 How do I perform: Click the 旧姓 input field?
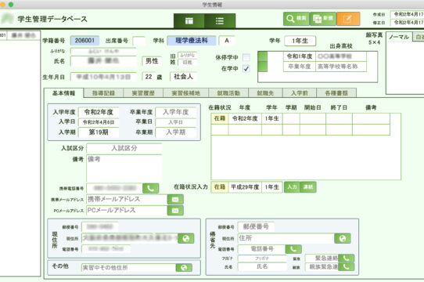(188, 63)
